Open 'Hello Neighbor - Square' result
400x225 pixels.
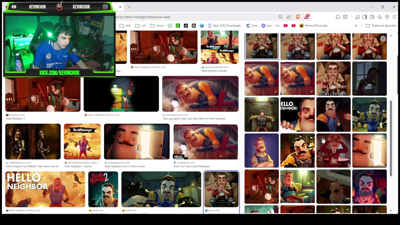(x=78, y=166)
